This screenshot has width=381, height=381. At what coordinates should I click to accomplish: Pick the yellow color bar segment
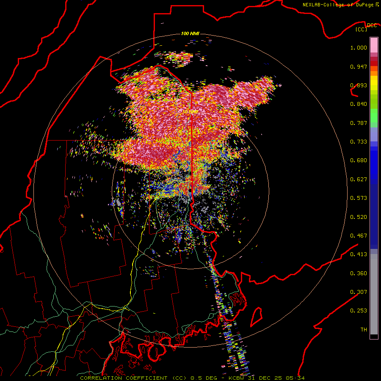[x=374, y=83]
